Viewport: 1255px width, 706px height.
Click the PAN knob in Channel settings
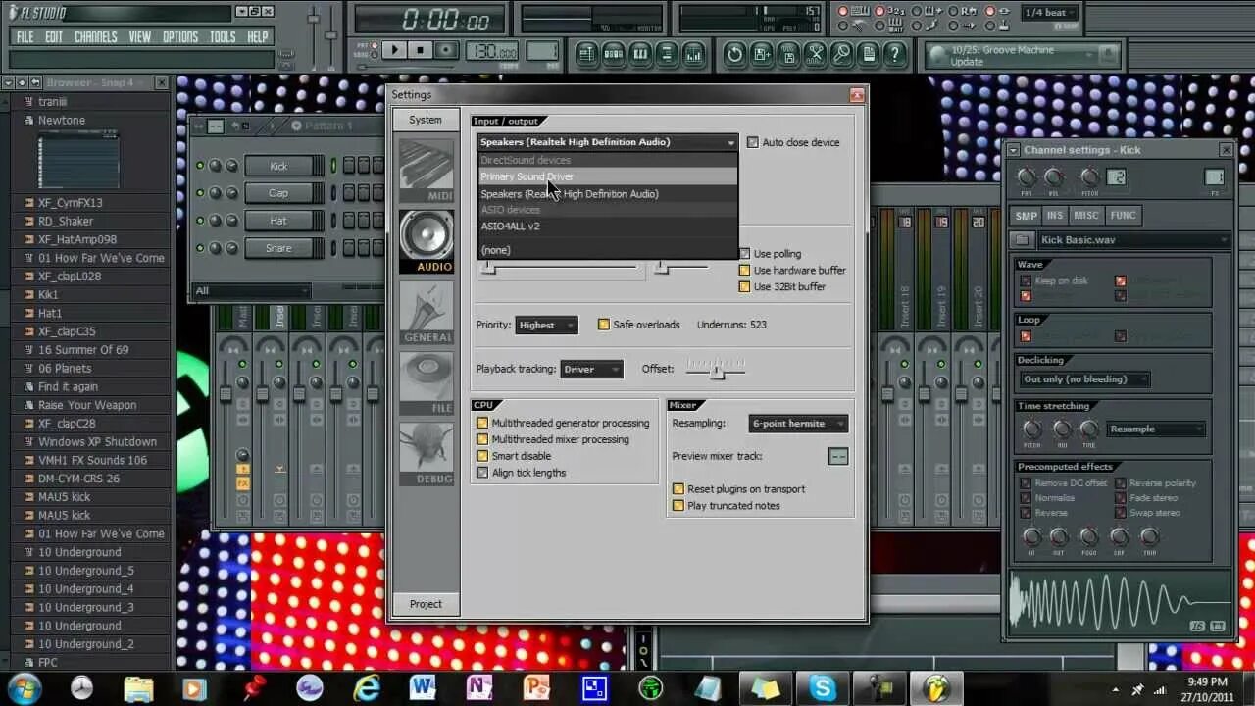(x=1027, y=177)
